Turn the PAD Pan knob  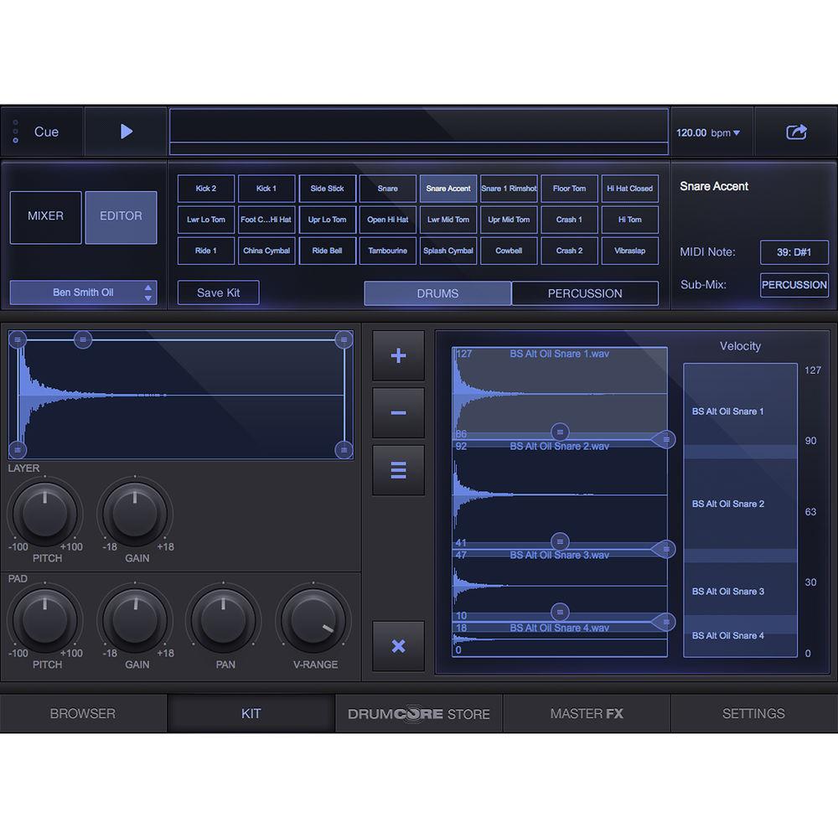(224, 620)
